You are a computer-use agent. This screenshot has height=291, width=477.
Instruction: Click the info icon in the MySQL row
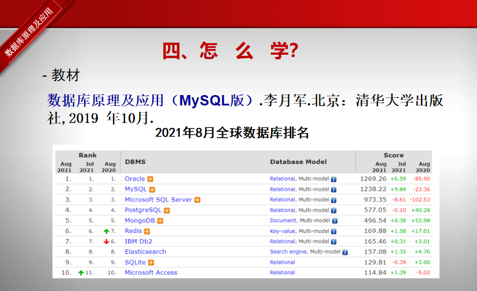(334, 190)
